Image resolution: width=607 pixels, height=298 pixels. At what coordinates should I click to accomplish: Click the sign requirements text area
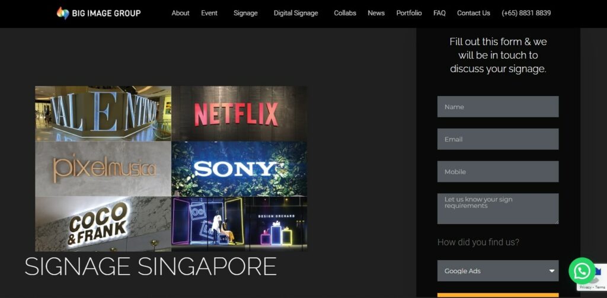pyautogui.click(x=498, y=209)
